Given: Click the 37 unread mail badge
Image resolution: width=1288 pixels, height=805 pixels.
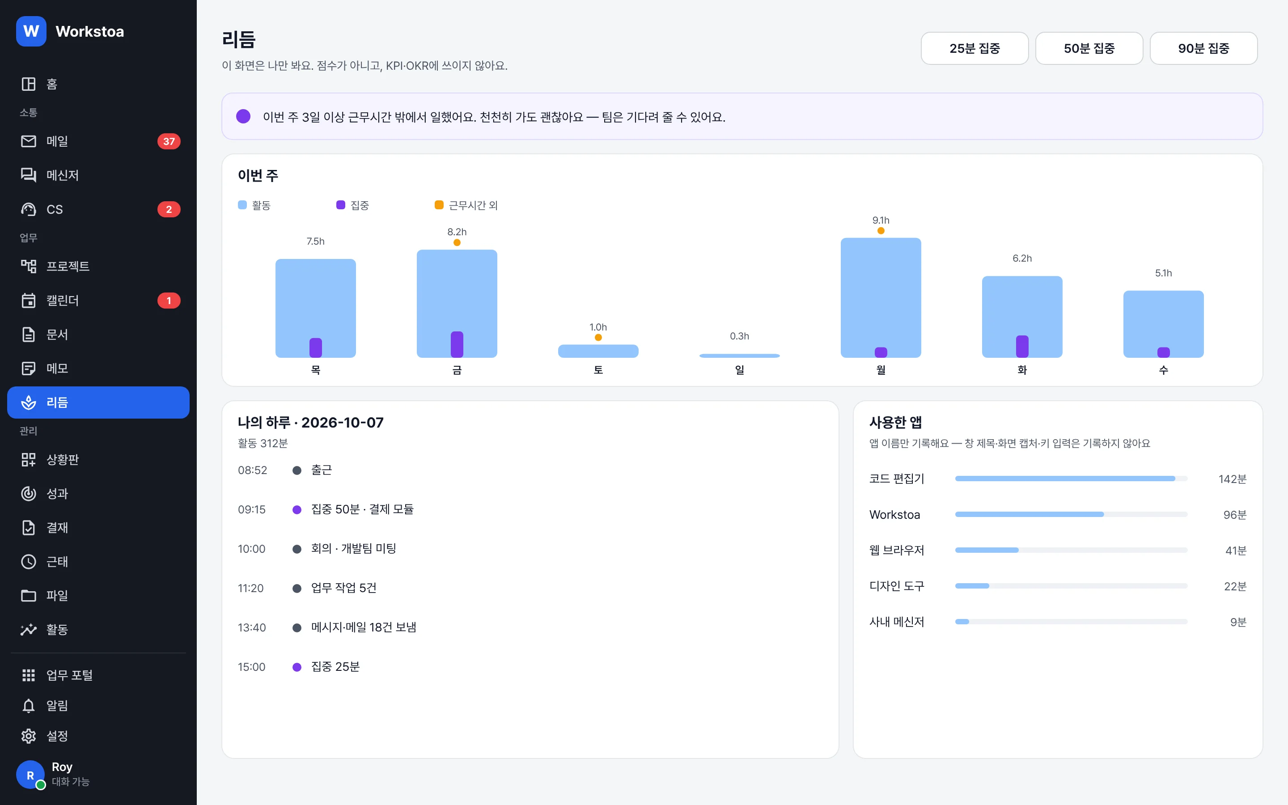Looking at the screenshot, I should (169, 141).
